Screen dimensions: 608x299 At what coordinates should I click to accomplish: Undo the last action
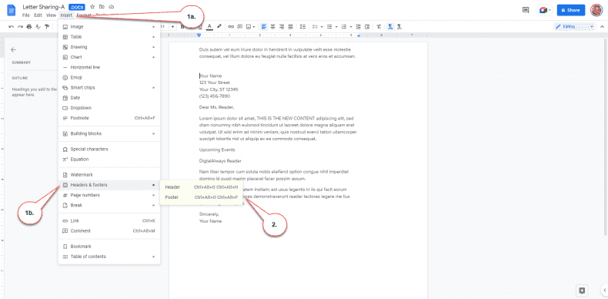tap(11, 27)
